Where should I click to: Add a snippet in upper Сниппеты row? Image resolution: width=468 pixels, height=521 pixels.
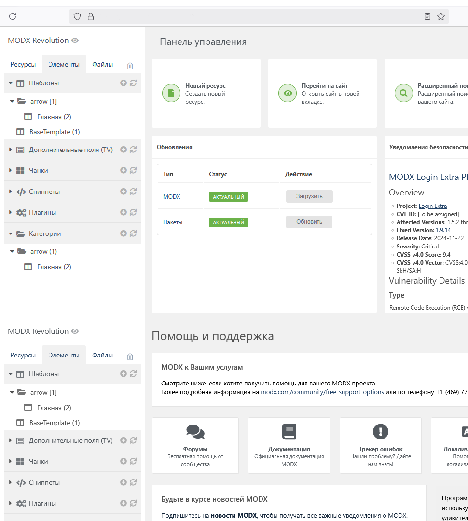click(x=124, y=192)
